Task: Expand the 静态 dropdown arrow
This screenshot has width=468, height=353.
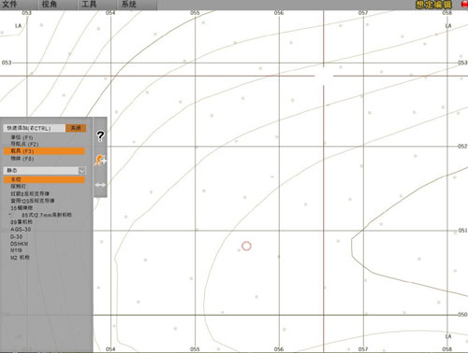Action: click(x=82, y=170)
